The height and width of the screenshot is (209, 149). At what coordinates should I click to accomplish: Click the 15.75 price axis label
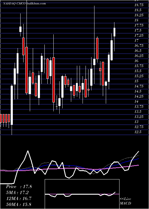[x=139, y=66]
